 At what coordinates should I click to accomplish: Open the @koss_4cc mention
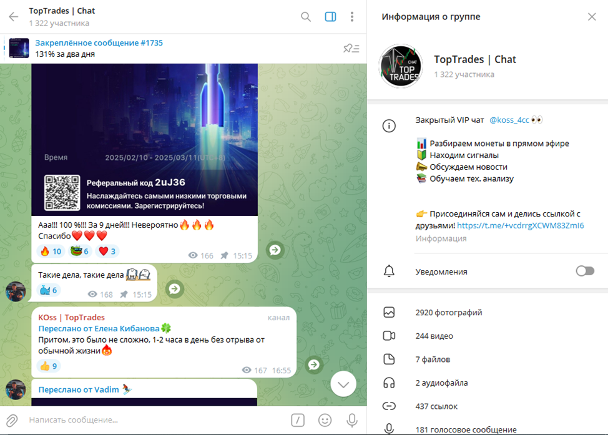[x=509, y=120]
